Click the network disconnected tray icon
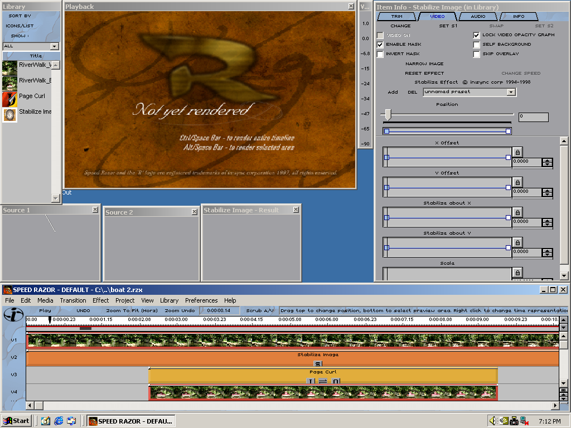The height and width of the screenshot is (428, 571). (x=524, y=421)
